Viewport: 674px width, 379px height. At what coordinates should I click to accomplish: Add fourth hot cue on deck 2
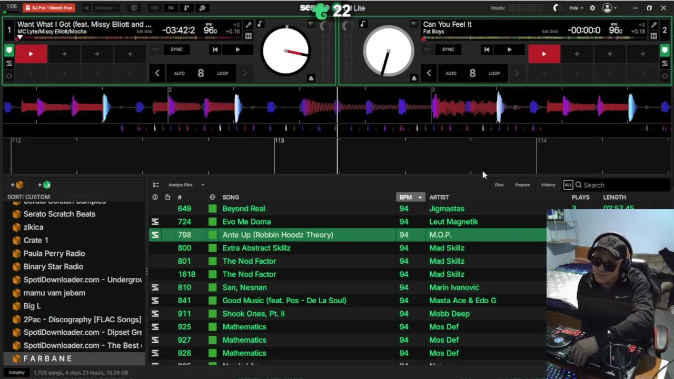pyautogui.click(x=642, y=54)
